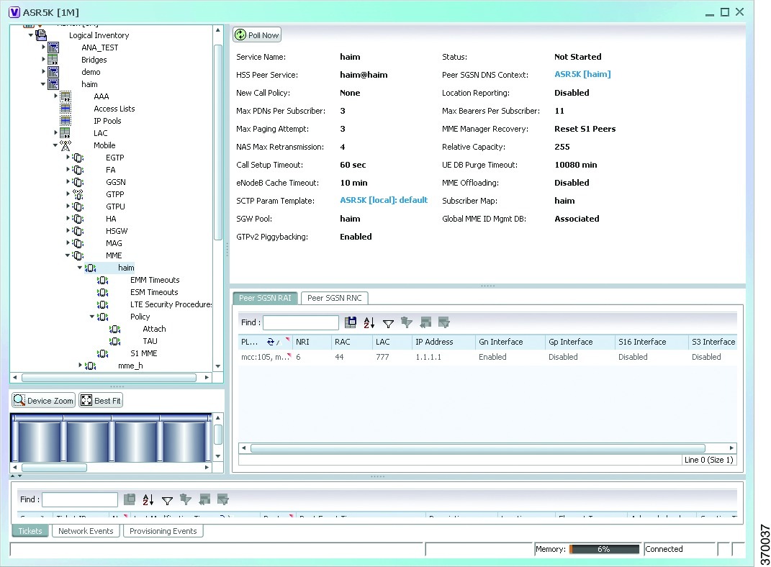This screenshot has height=567, width=771.
Task: Collapse the MME tree node
Action: tap(68, 255)
